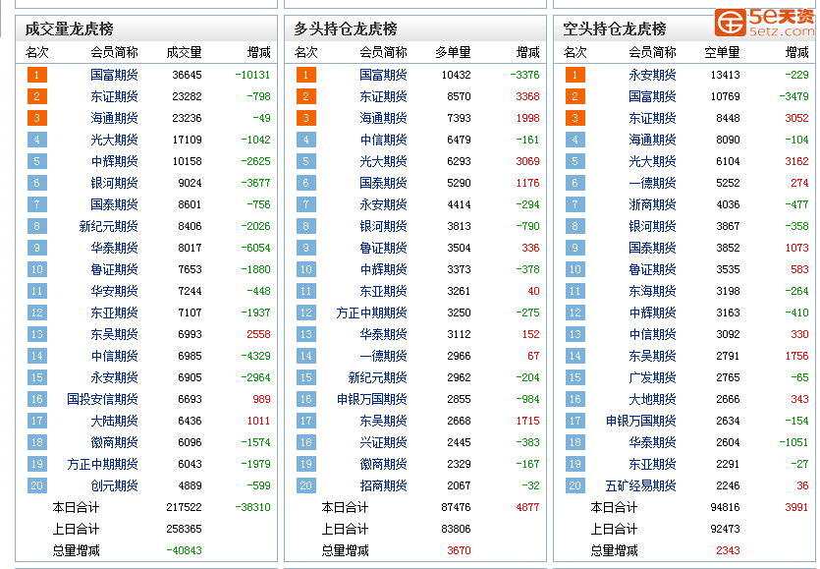The width and height of the screenshot is (820, 569).
Task: Open 东吴期货 in the 空头持仓龙虎榜 table
Action: point(652,356)
